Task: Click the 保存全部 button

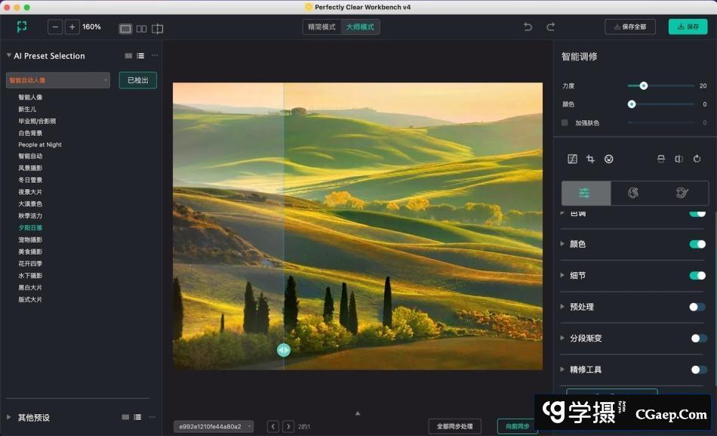Action: tap(630, 27)
